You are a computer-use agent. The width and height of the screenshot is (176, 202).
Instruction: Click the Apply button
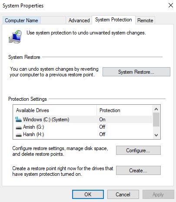click(x=158, y=194)
